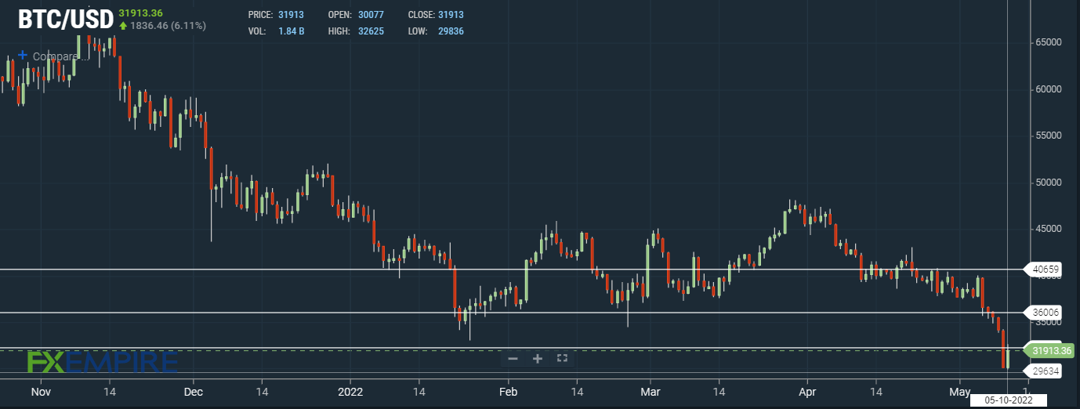Select the 36006 price line label

1046,313
